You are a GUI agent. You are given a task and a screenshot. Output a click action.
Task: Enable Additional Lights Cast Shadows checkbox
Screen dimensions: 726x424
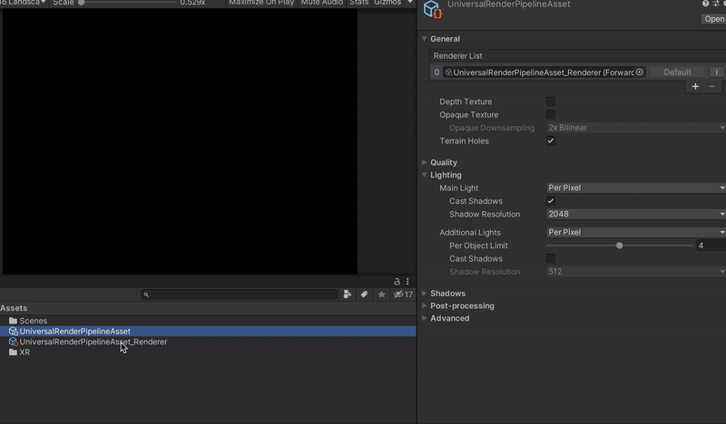[551, 258]
